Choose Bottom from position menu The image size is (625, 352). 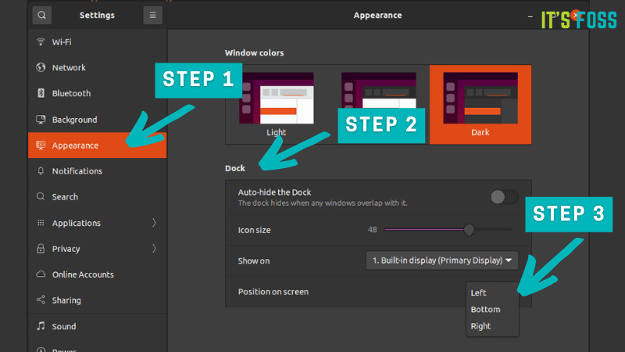point(485,310)
